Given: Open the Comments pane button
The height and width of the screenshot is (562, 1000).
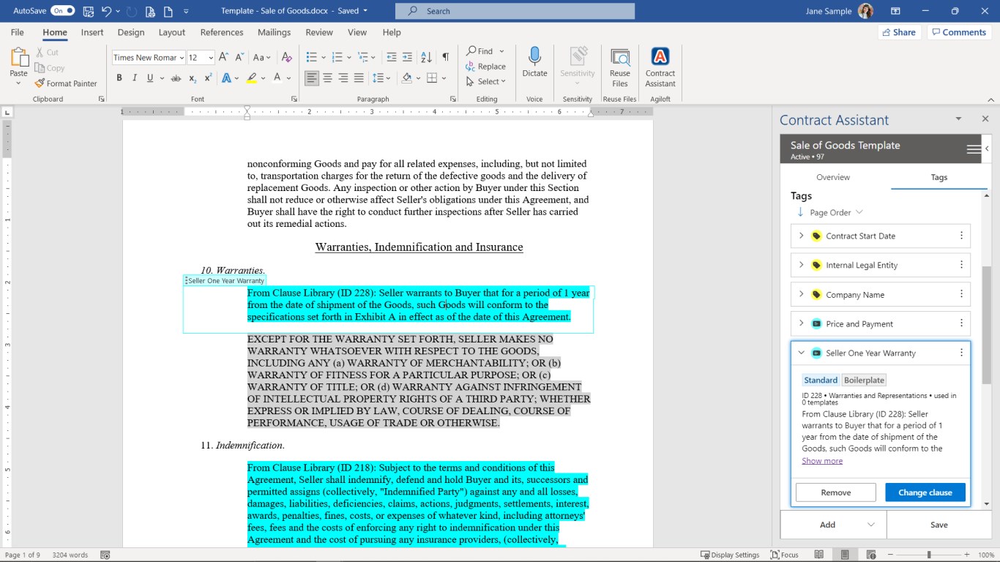Looking at the screenshot, I should click(958, 32).
